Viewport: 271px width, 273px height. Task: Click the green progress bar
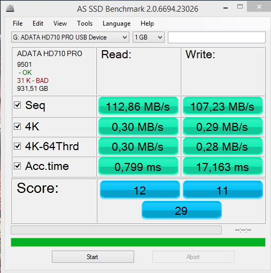pyautogui.click(x=138, y=243)
